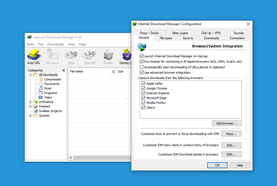Confirm settings with OK button
This screenshot has height=186, width=277.
pyautogui.click(x=217, y=165)
